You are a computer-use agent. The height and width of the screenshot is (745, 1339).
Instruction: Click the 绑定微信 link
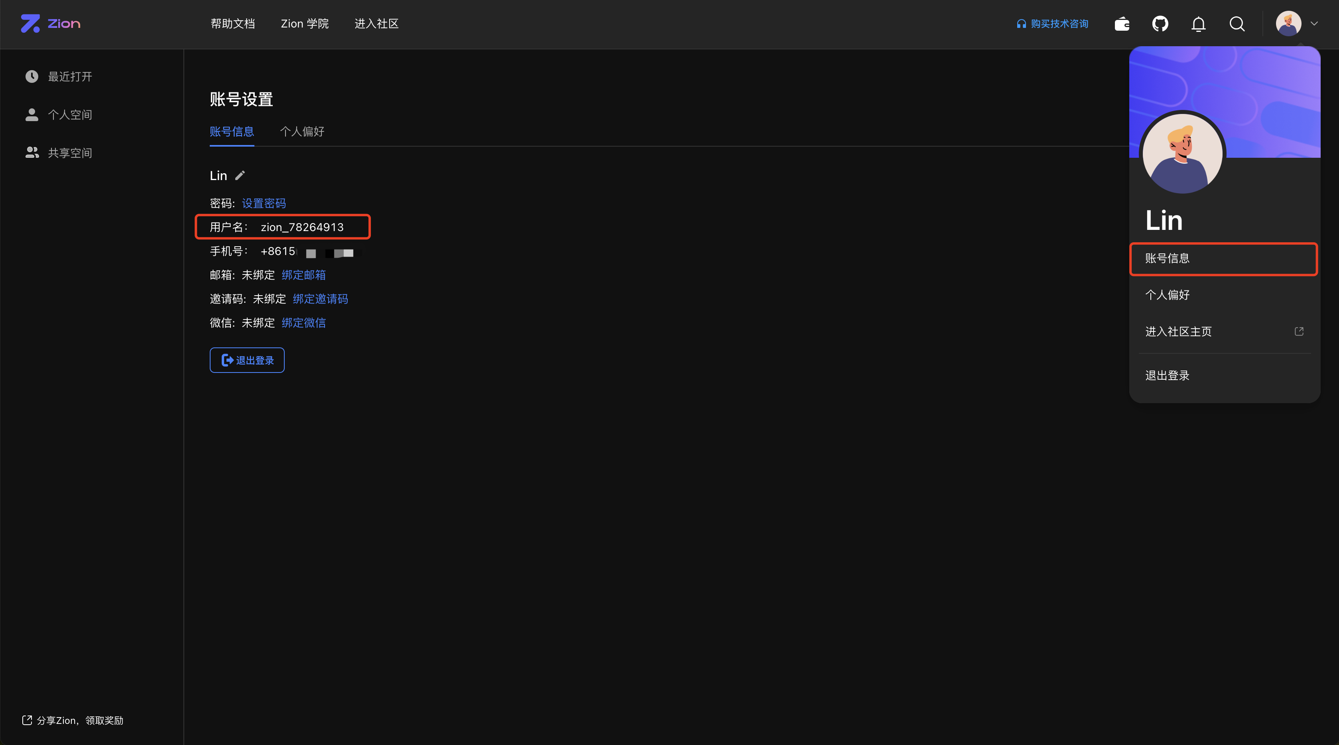coord(303,323)
